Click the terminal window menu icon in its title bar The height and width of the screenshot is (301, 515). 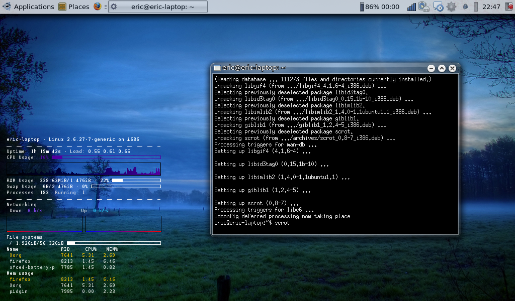(217, 68)
